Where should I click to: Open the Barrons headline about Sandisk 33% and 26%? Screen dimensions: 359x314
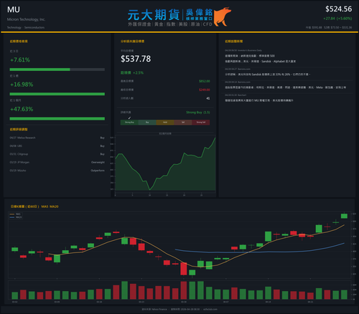[x=268, y=75]
